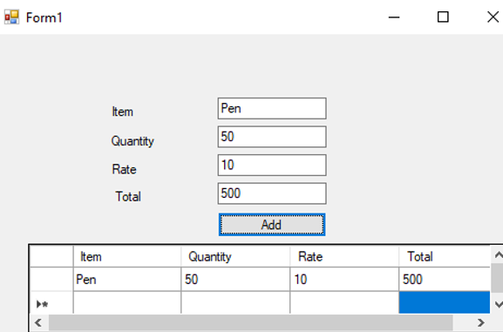Click the Total column header in grid

pyautogui.click(x=445, y=256)
